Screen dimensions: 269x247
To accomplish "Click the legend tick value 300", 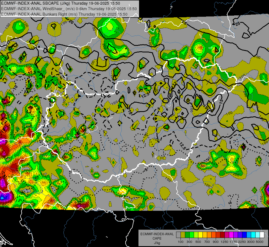I will [x=189, y=242].
